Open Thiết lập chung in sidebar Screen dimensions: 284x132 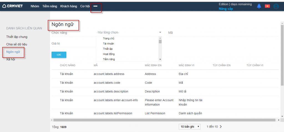coord(17,37)
